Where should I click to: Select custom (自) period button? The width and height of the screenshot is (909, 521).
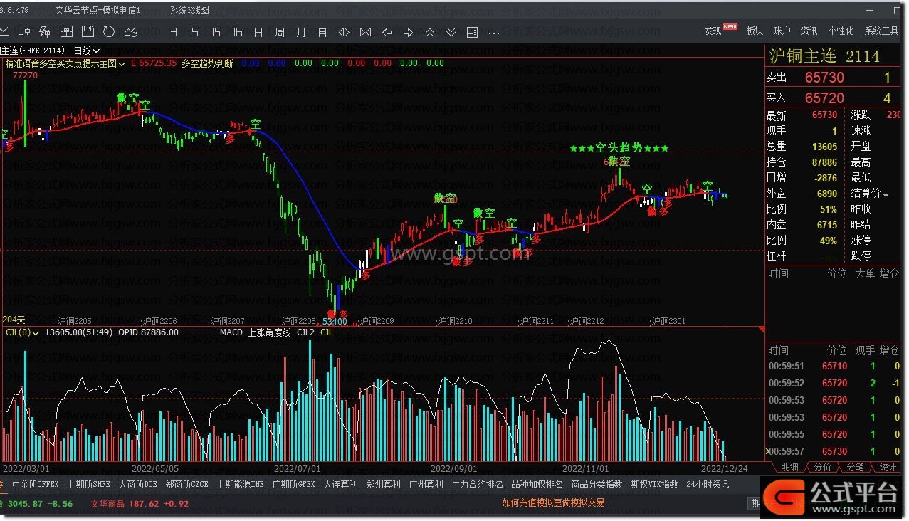[322, 32]
